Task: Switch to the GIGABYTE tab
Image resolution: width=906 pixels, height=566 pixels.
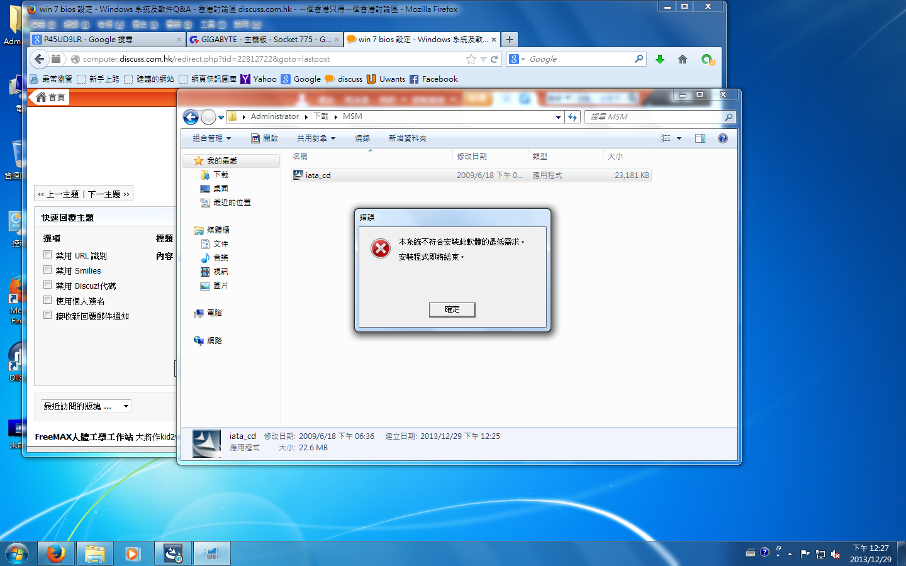Action: 265,40
